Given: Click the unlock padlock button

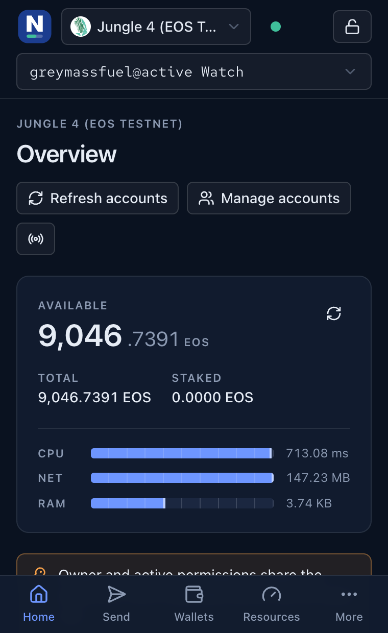Looking at the screenshot, I should (352, 27).
